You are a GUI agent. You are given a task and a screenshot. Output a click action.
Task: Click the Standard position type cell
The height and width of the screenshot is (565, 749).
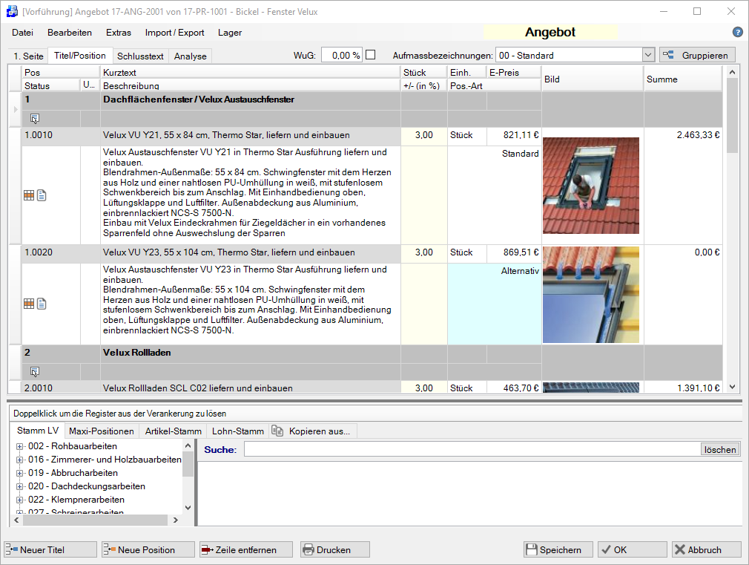[x=495, y=195]
